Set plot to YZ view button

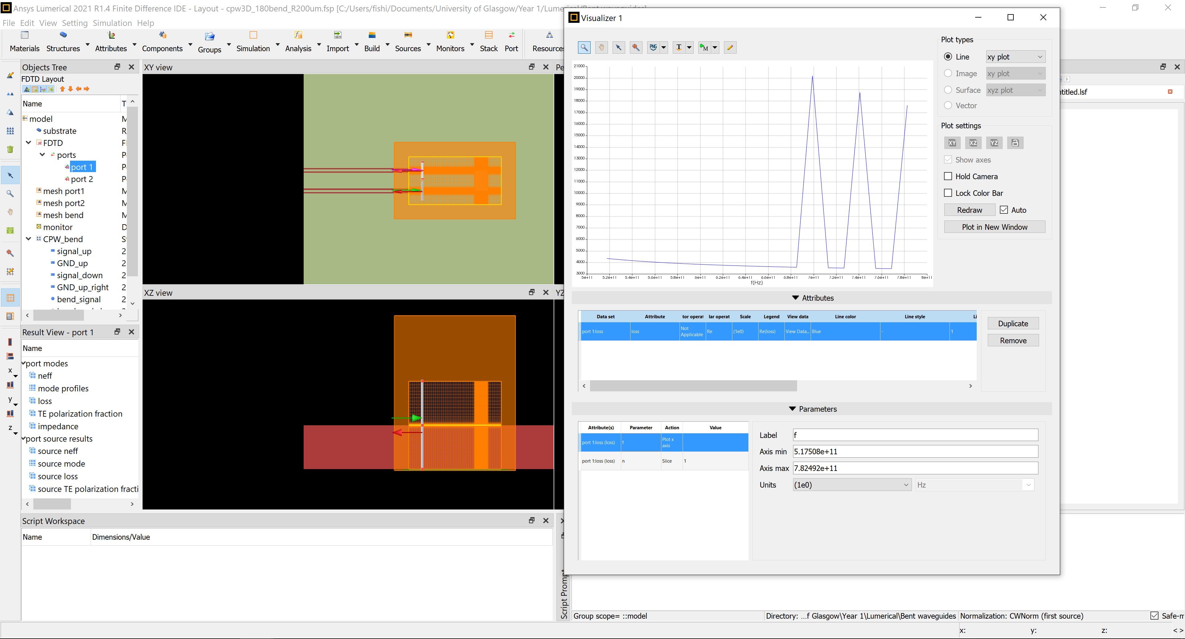point(995,143)
